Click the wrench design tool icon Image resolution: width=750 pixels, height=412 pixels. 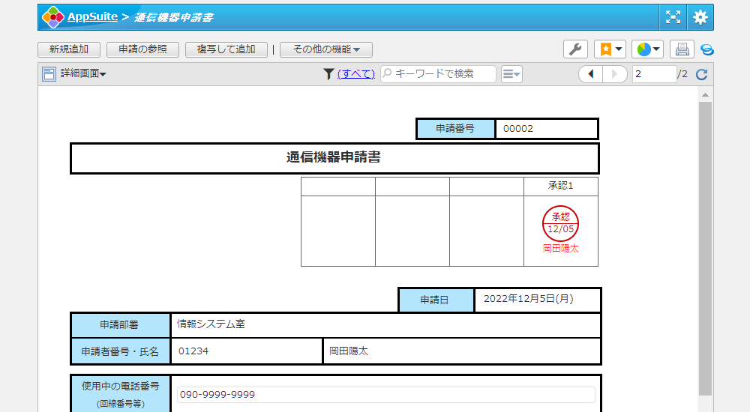point(575,49)
